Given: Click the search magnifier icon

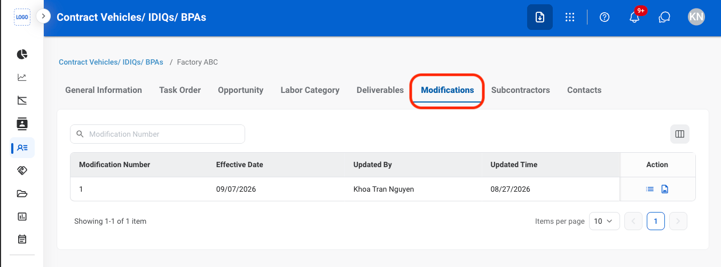Looking at the screenshot, I should [80, 134].
